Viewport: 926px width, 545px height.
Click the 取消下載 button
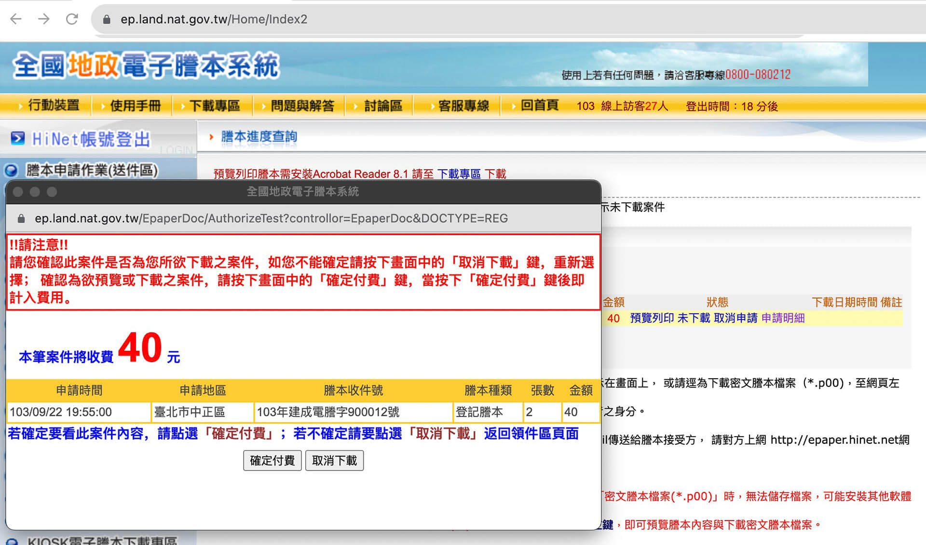334,461
